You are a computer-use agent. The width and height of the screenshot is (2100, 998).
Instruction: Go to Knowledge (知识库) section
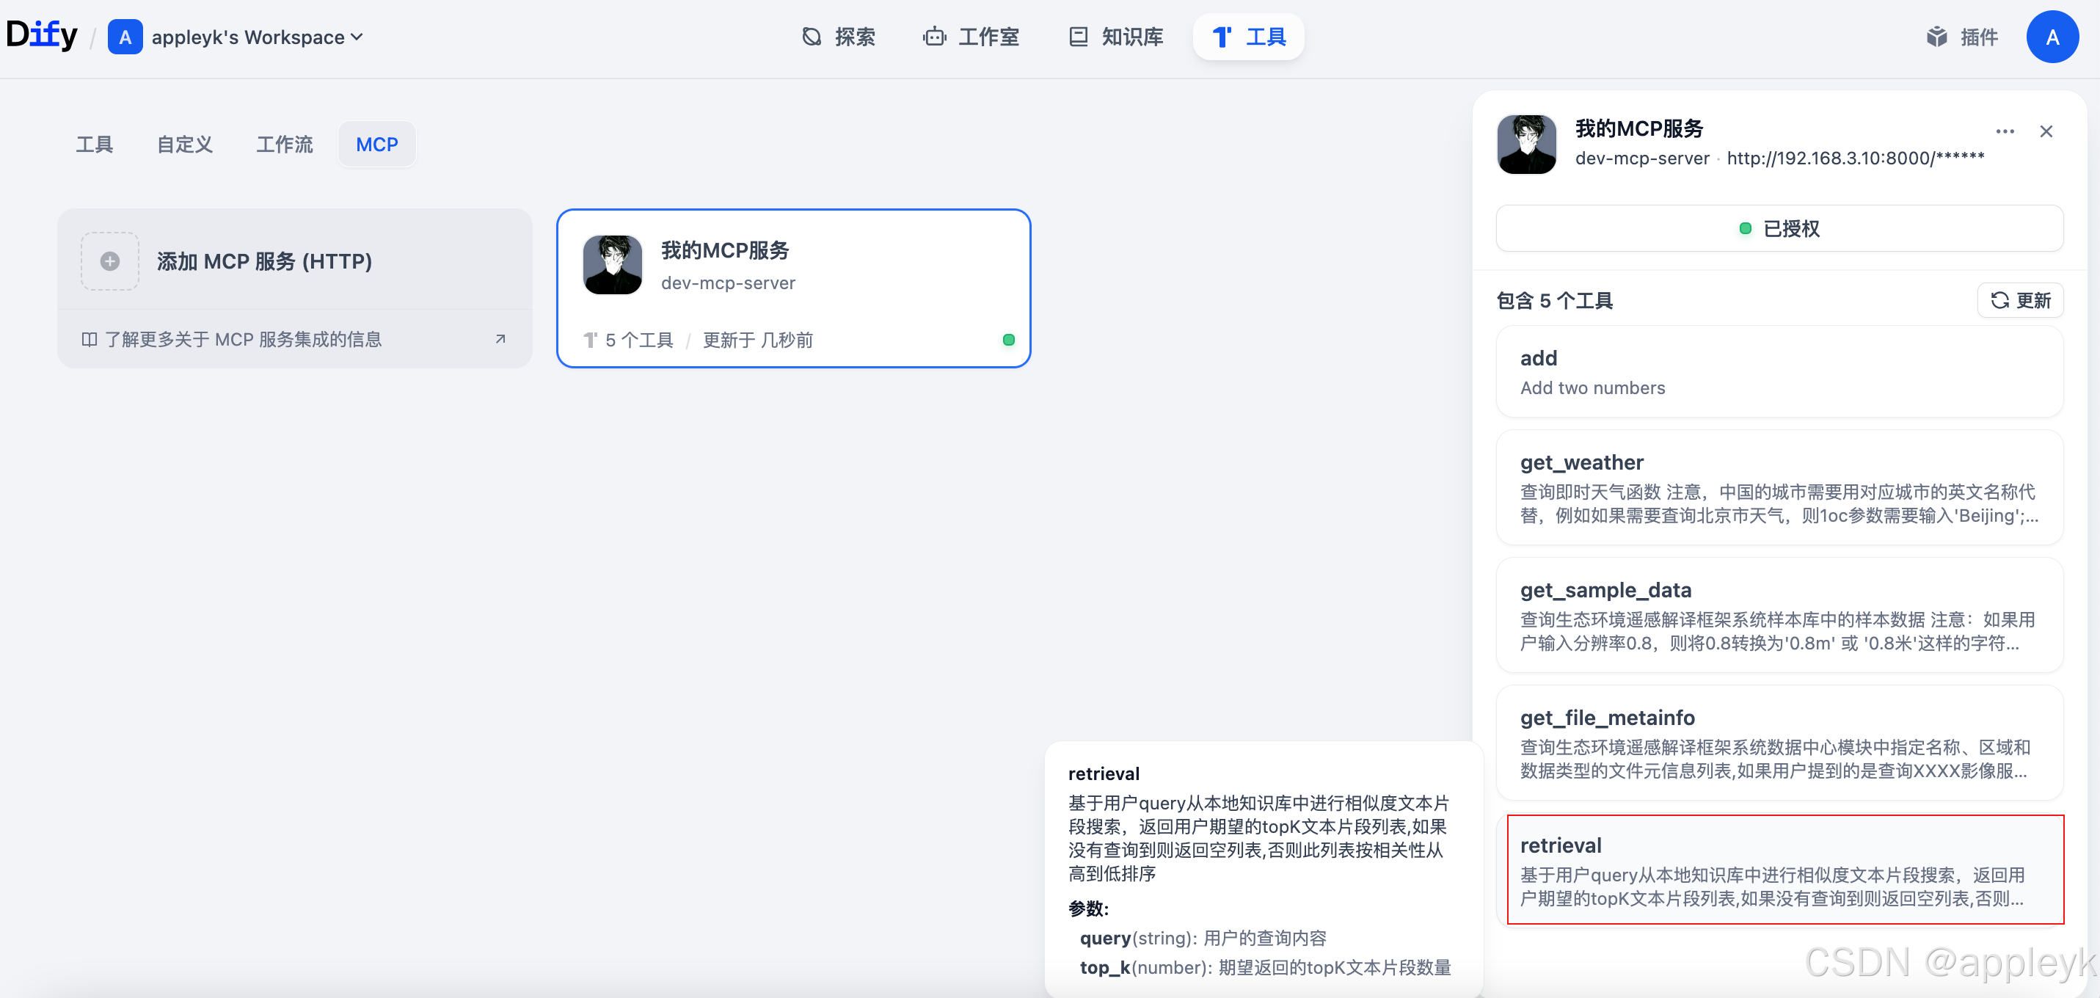click(x=1115, y=37)
